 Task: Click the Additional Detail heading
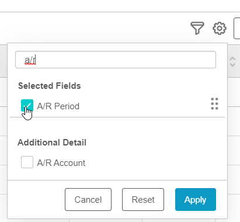(x=52, y=143)
